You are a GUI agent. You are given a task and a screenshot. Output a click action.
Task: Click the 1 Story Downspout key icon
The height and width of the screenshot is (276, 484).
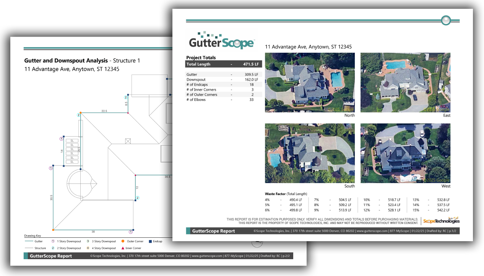click(53, 242)
